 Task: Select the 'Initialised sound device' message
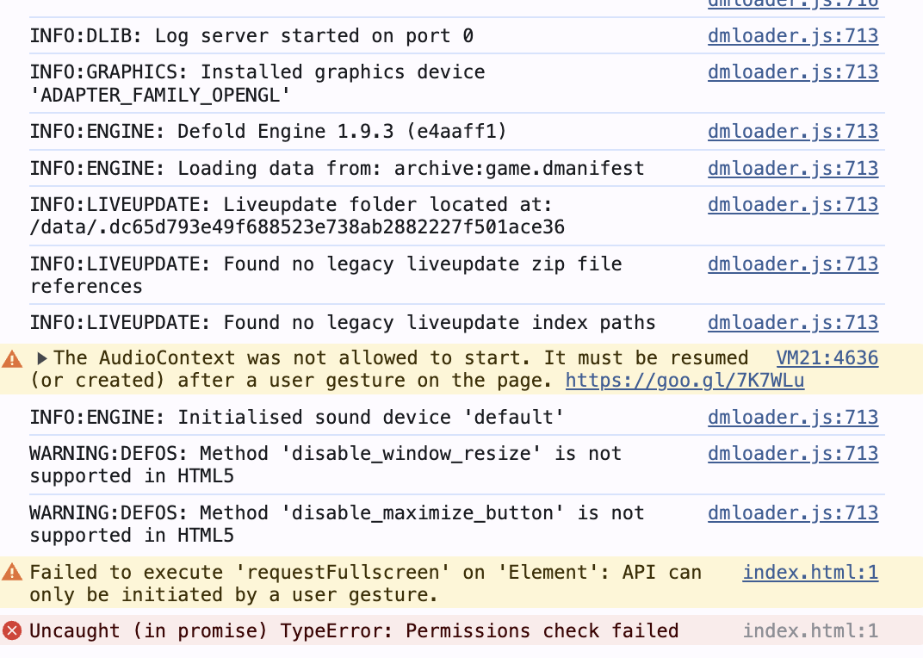tap(297, 417)
